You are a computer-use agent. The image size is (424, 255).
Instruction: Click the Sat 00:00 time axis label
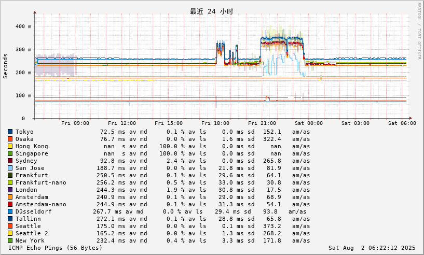(309, 123)
